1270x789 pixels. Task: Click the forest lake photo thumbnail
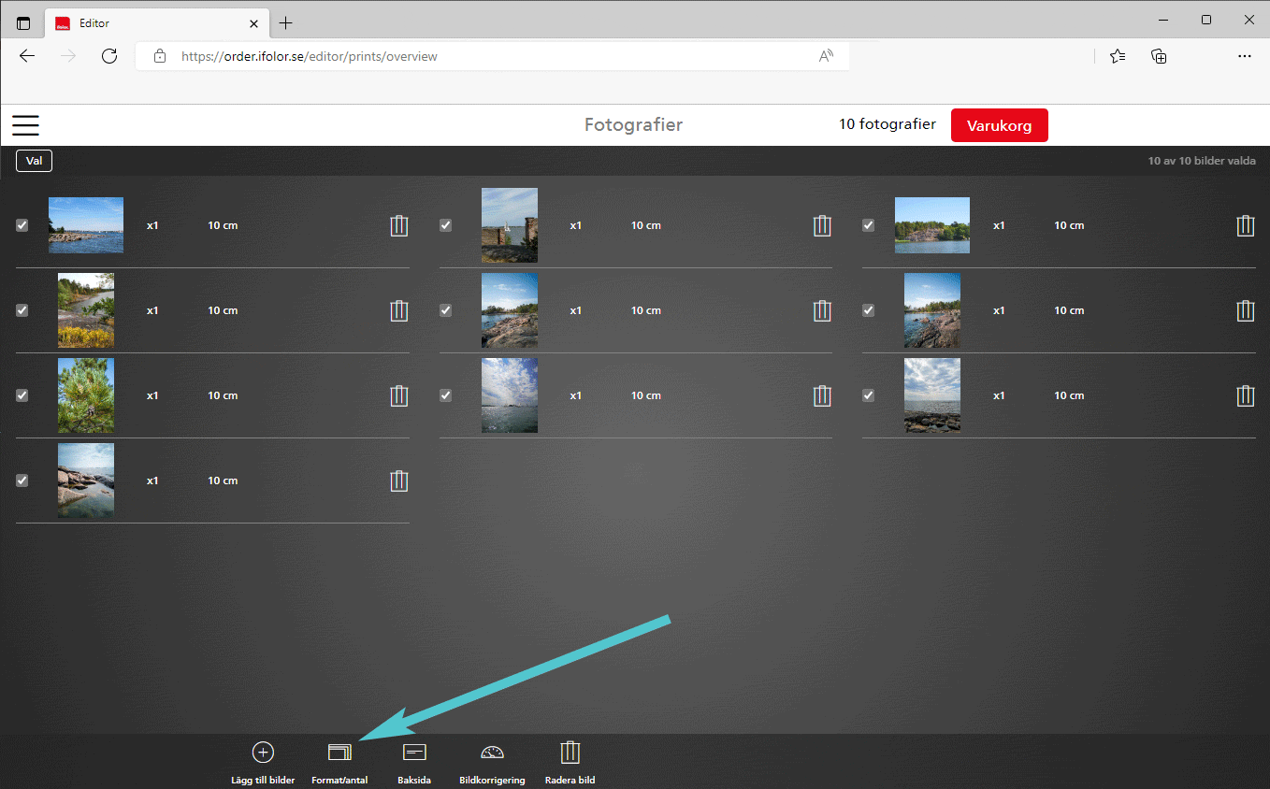tap(931, 225)
